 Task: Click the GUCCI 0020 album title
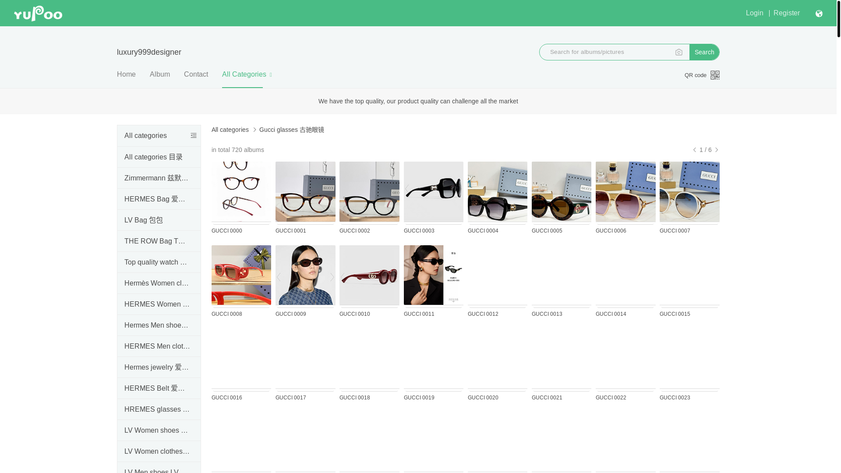click(x=483, y=398)
